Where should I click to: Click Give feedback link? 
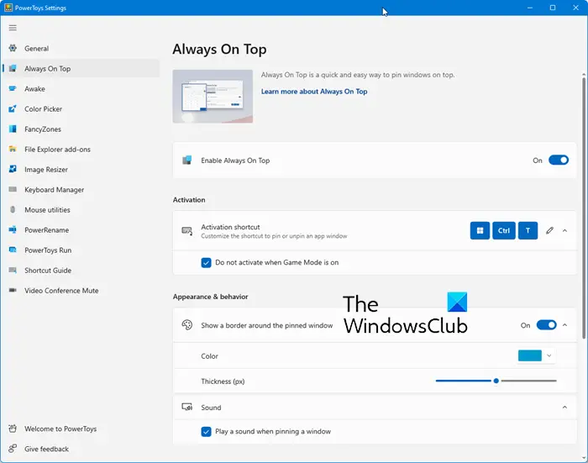[x=81, y=449]
